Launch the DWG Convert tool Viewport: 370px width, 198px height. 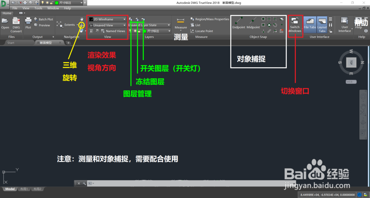pos(16,24)
